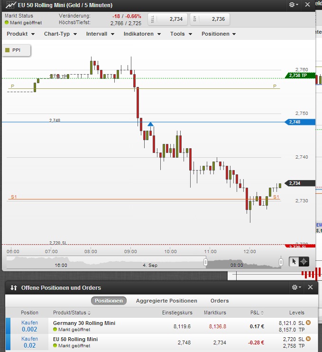The width and height of the screenshot is (322, 352).
Task: Select the arrow pointer cursor tool
Action: pos(294,261)
